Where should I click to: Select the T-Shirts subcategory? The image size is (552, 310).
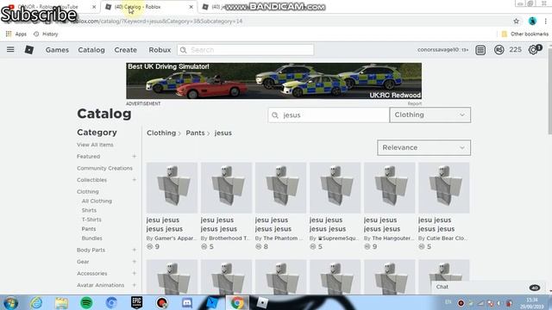coord(91,220)
